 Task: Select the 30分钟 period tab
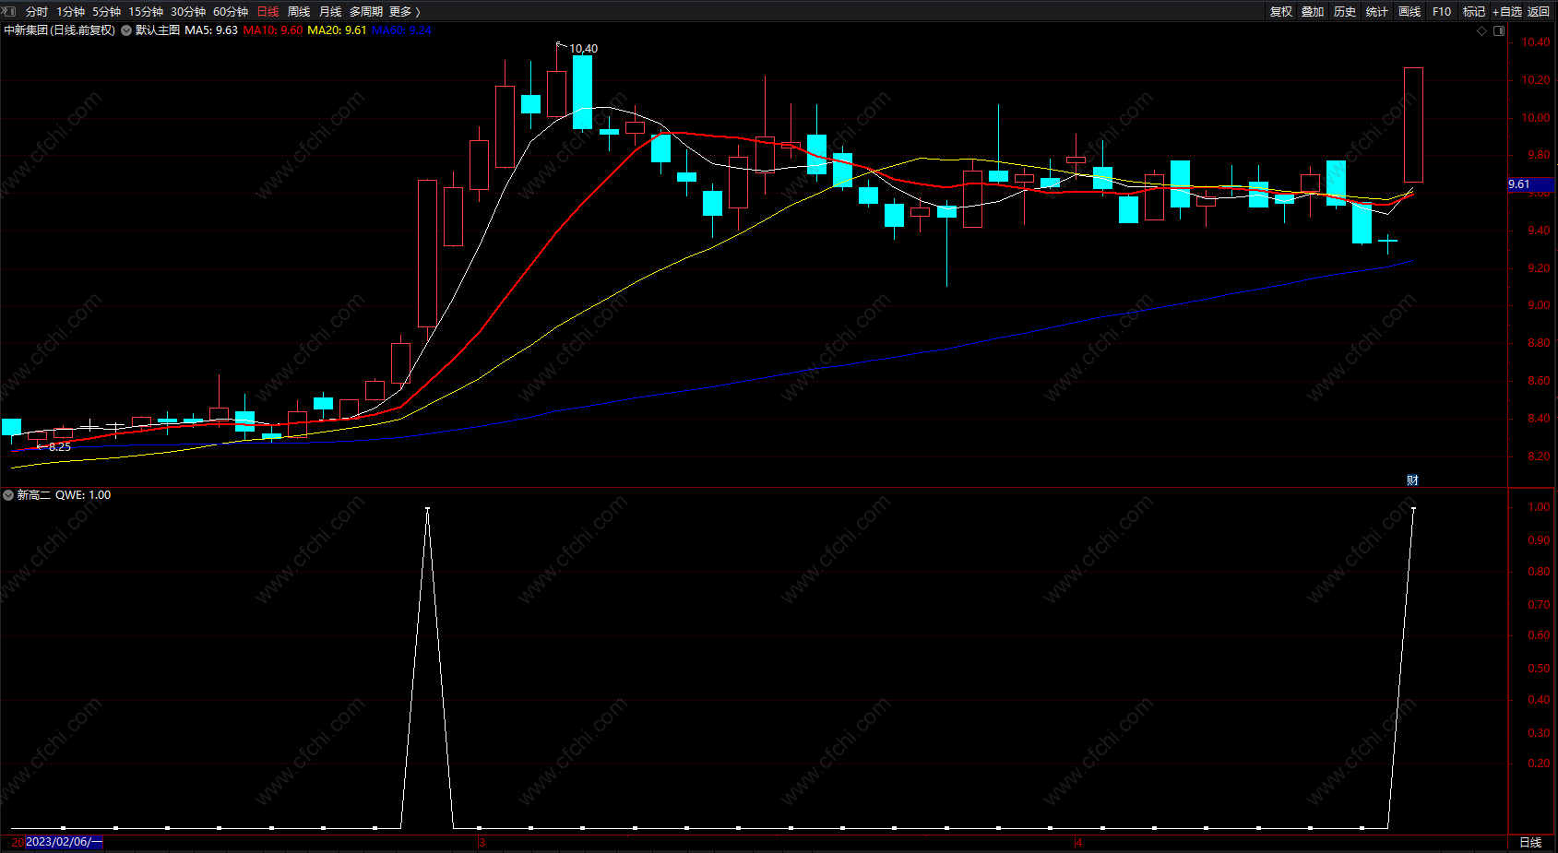coord(188,12)
